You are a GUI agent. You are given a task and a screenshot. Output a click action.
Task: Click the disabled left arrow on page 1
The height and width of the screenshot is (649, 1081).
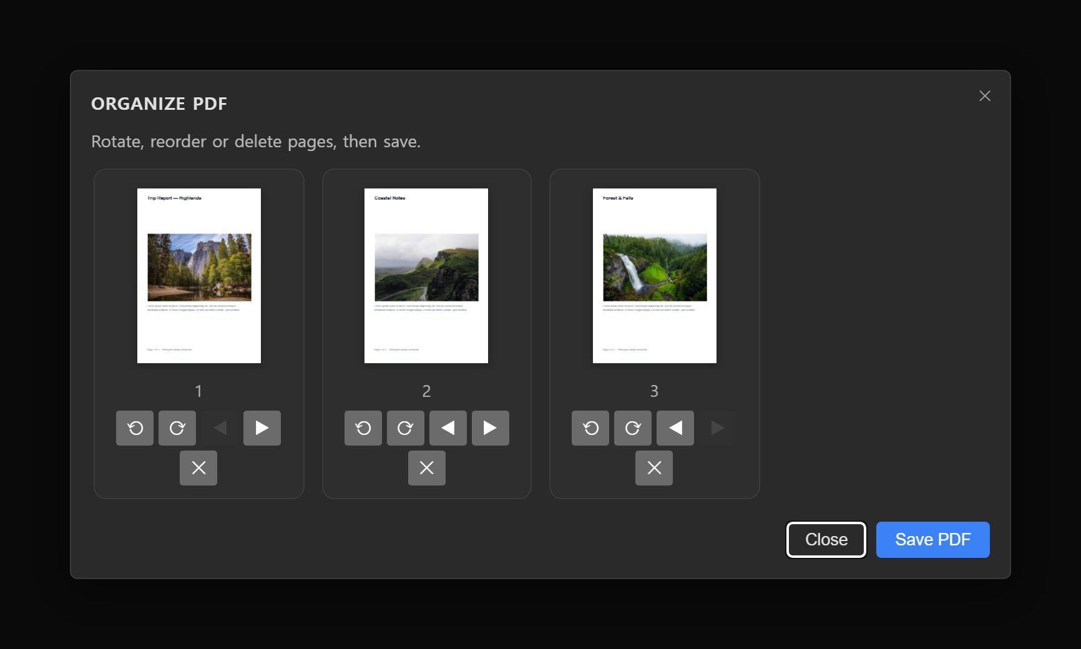point(220,428)
